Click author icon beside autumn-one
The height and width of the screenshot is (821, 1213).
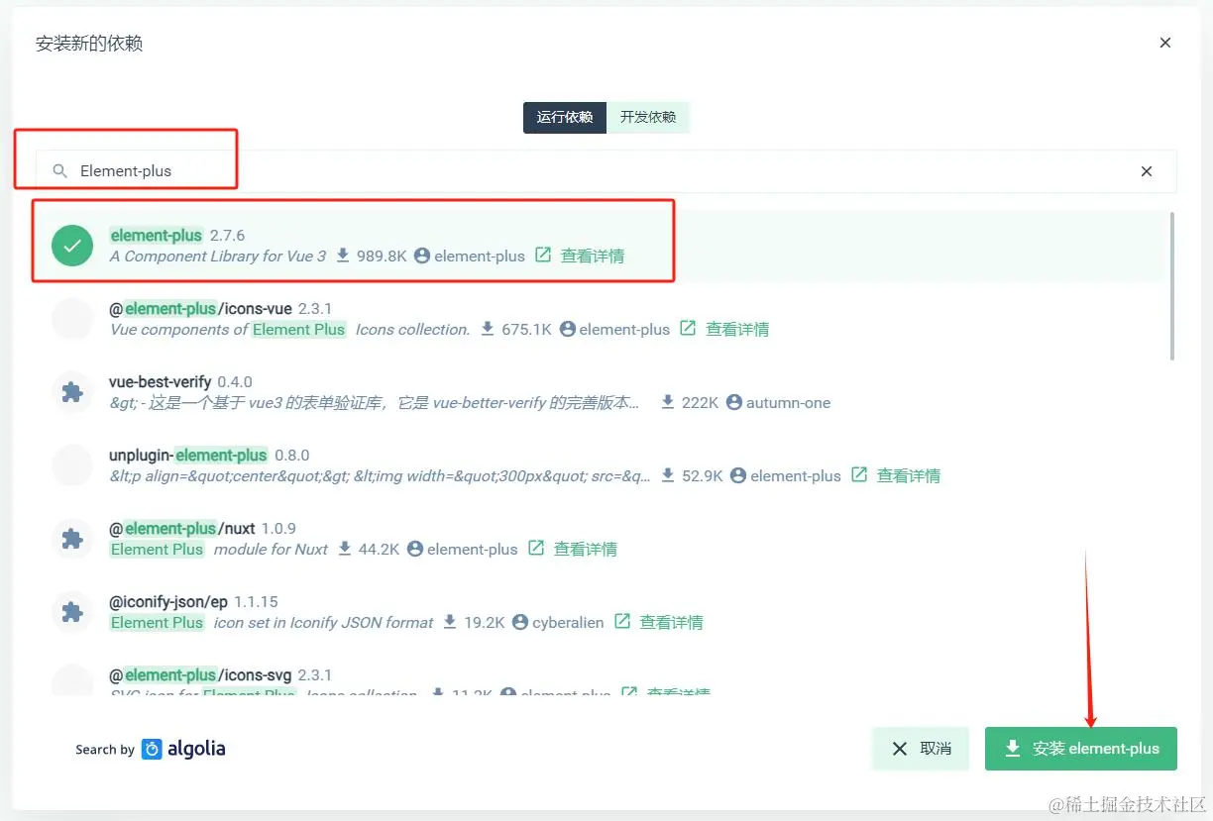coord(734,402)
